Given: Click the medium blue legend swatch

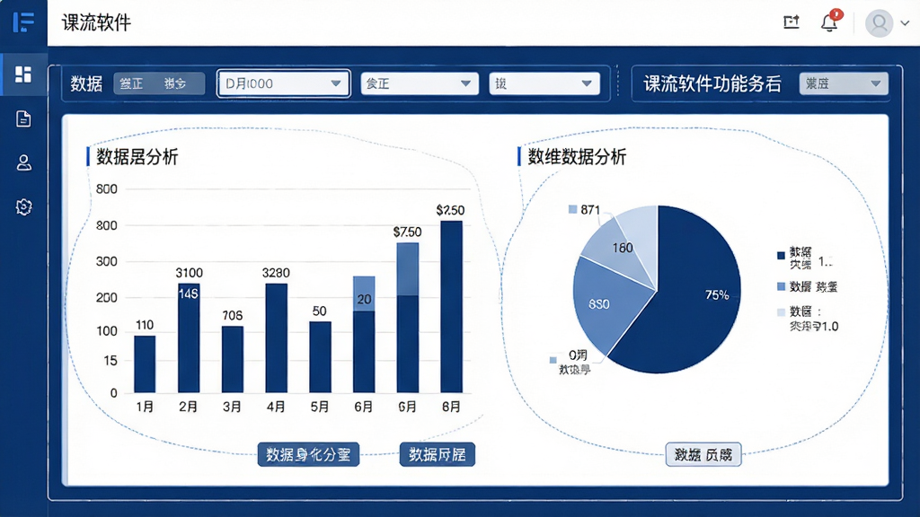Looking at the screenshot, I should pos(781,286).
